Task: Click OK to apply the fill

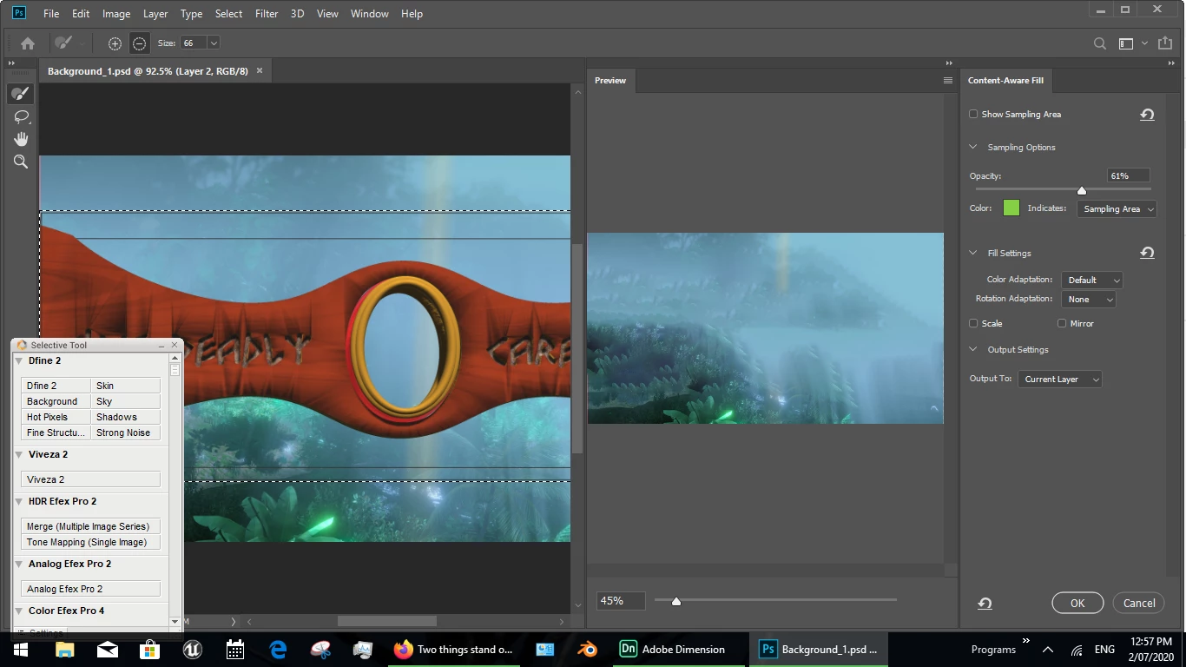Action: pyautogui.click(x=1077, y=603)
